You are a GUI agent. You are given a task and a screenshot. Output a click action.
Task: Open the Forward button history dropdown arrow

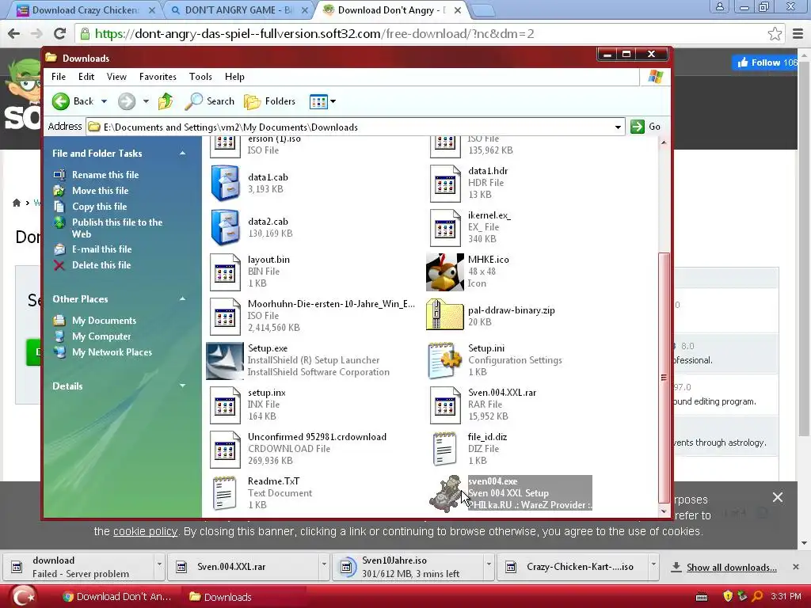[146, 101]
